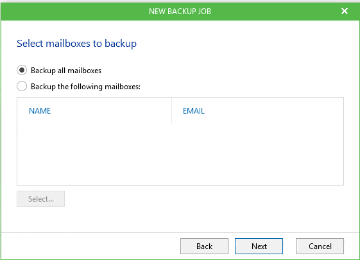Screen dimensions: 360x260
Task: Go to previous step with Back
Action: [204, 247]
